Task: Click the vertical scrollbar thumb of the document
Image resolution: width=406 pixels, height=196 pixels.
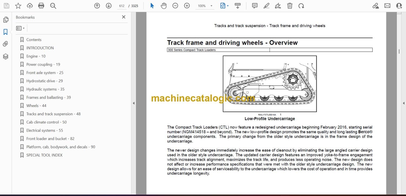Action: coord(399,51)
